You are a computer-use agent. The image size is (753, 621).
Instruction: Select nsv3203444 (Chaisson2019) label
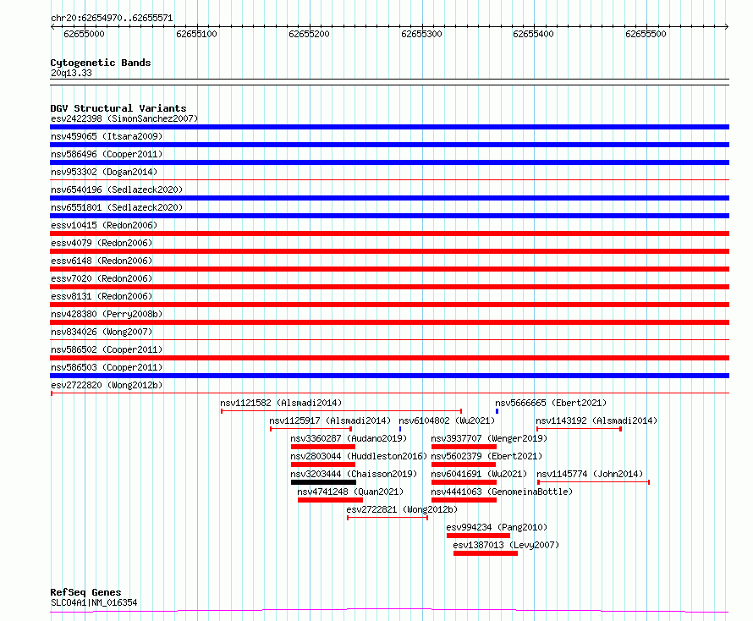(x=354, y=474)
